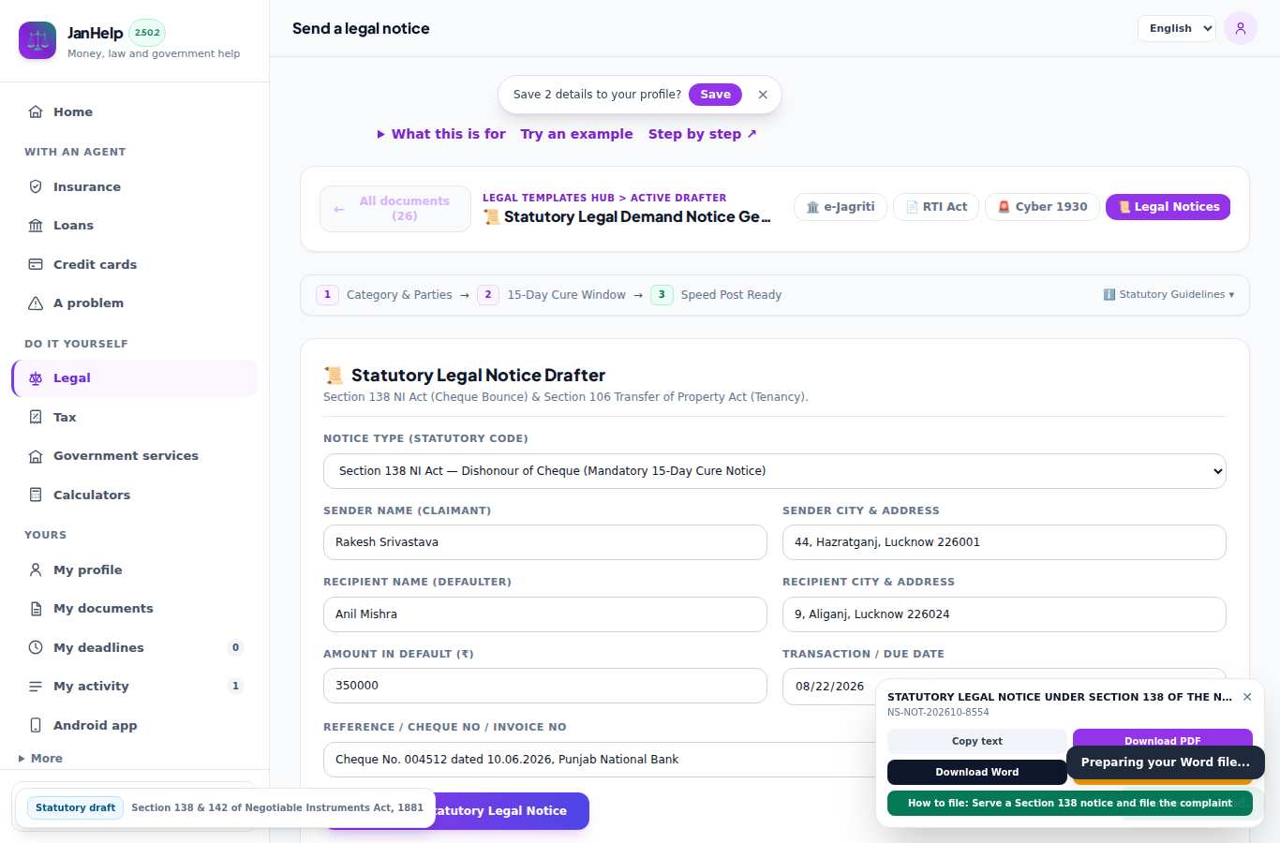Click the Recipient City & Address field
Screen dimensions: 1280x843
1005,614
